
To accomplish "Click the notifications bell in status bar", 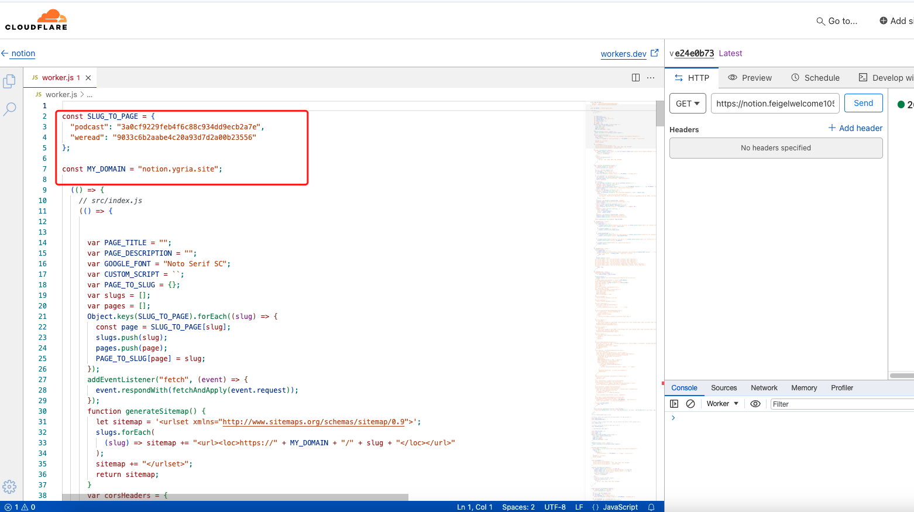I will 651,507.
